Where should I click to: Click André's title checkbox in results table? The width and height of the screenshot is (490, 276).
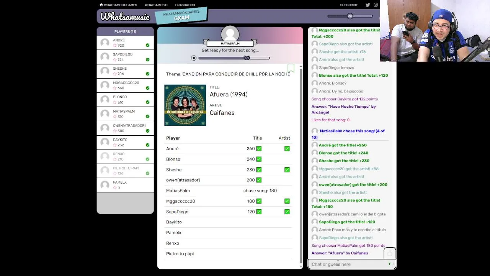click(x=259, y=149)
